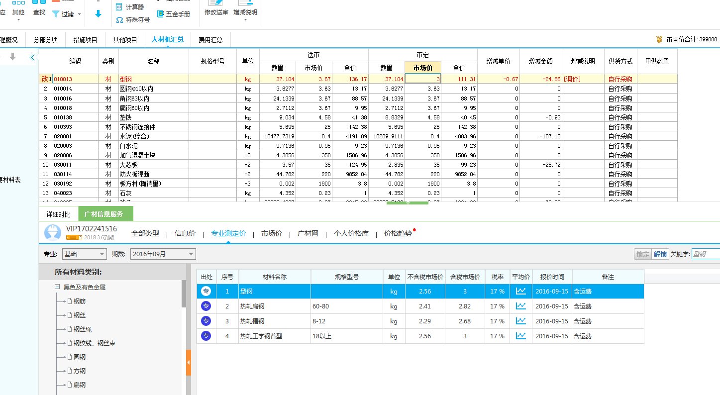Click the 专 source icon for 热轧工字钢普型 row
The height and width of the screenshot is (395, 720).
206,336
